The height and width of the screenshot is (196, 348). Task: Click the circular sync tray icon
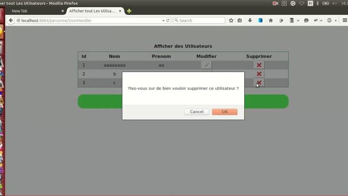pos(293,3)
